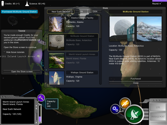The image size is (167, 125).
Task: Click the Capacity 61 / 240 readout
Action: coord(52,104)
